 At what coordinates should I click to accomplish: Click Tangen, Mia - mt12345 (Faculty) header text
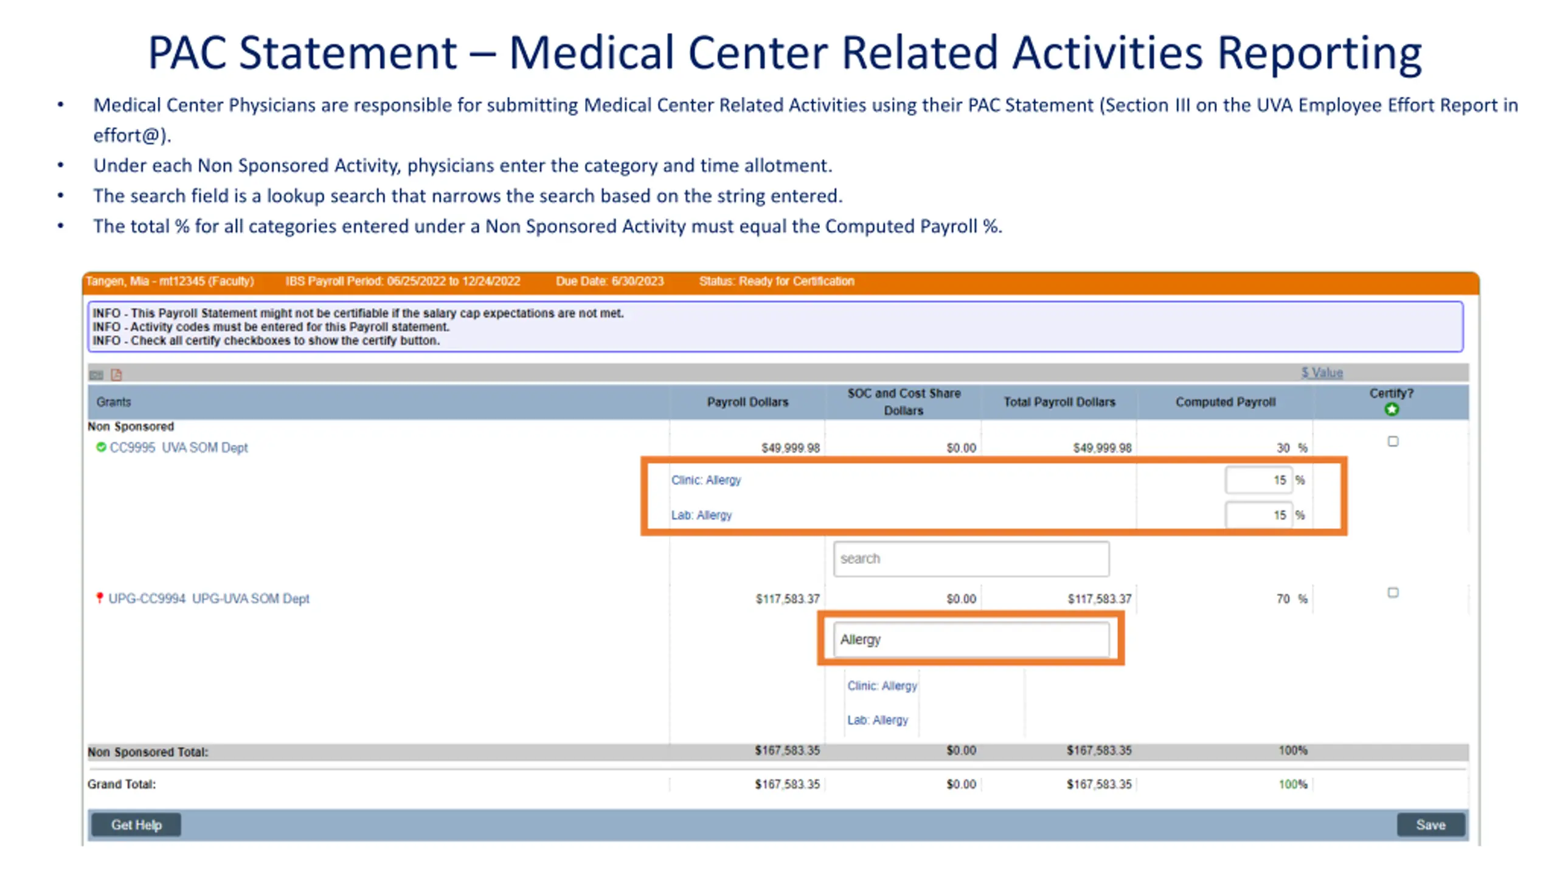[x=170, y=281]
